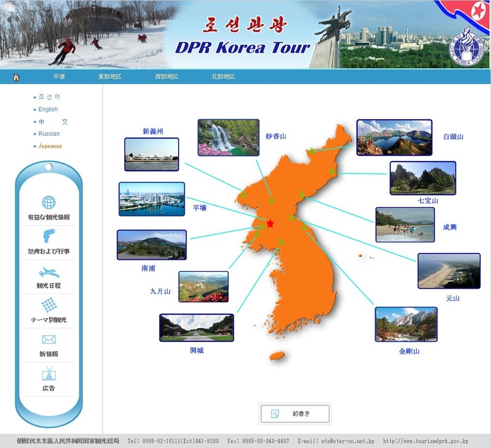The width and height of the screenshot is (491, 448).
Task: Switch the site language to English
Action: [48, 109]
